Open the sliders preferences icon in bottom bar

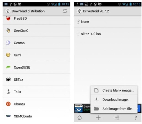pos(117,118)
